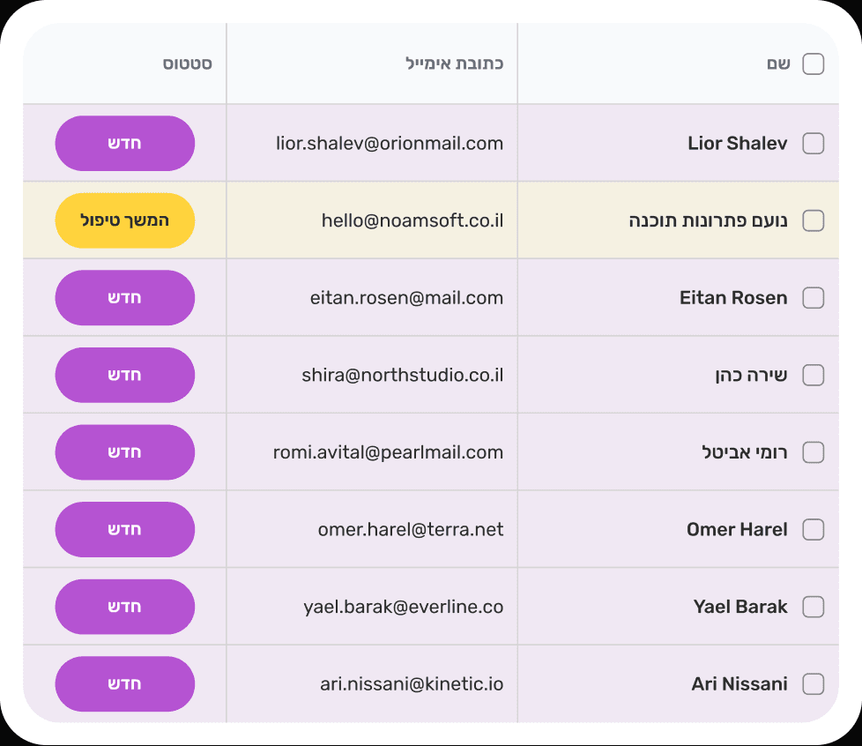
Task: Click the שם column header label
Action: click(x=778, y=64)
